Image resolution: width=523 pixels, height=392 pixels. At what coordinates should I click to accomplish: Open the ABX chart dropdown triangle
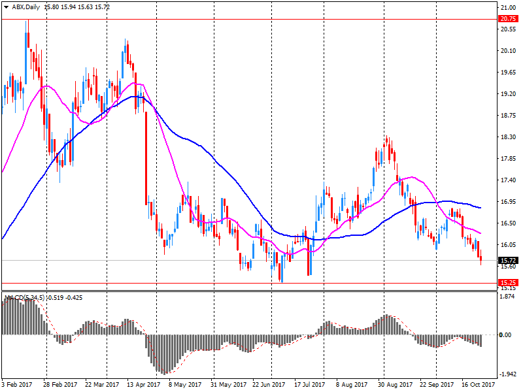(x=6, y=7)
